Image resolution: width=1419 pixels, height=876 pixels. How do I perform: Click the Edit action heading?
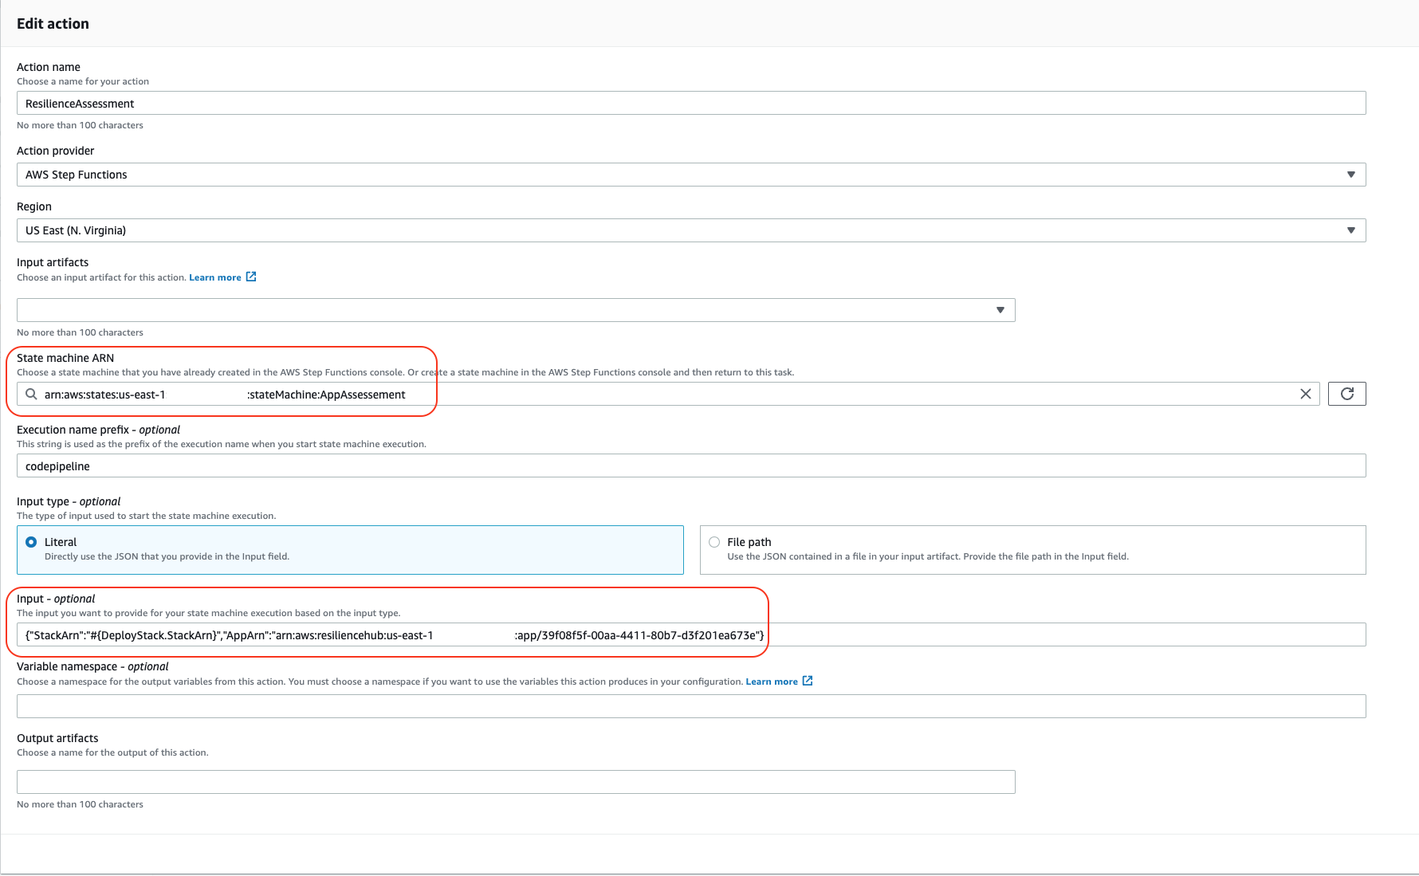(53, 24)
